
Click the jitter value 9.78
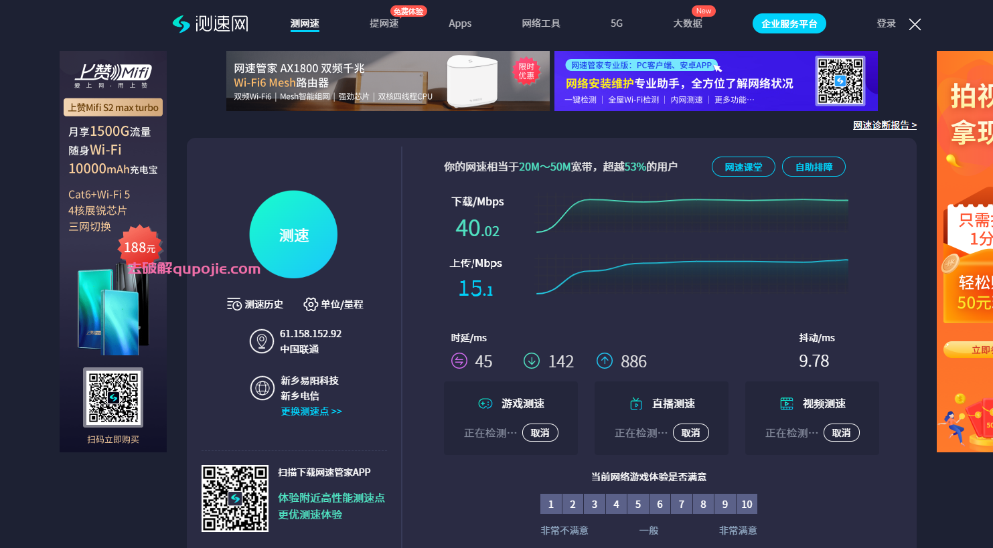814,361
